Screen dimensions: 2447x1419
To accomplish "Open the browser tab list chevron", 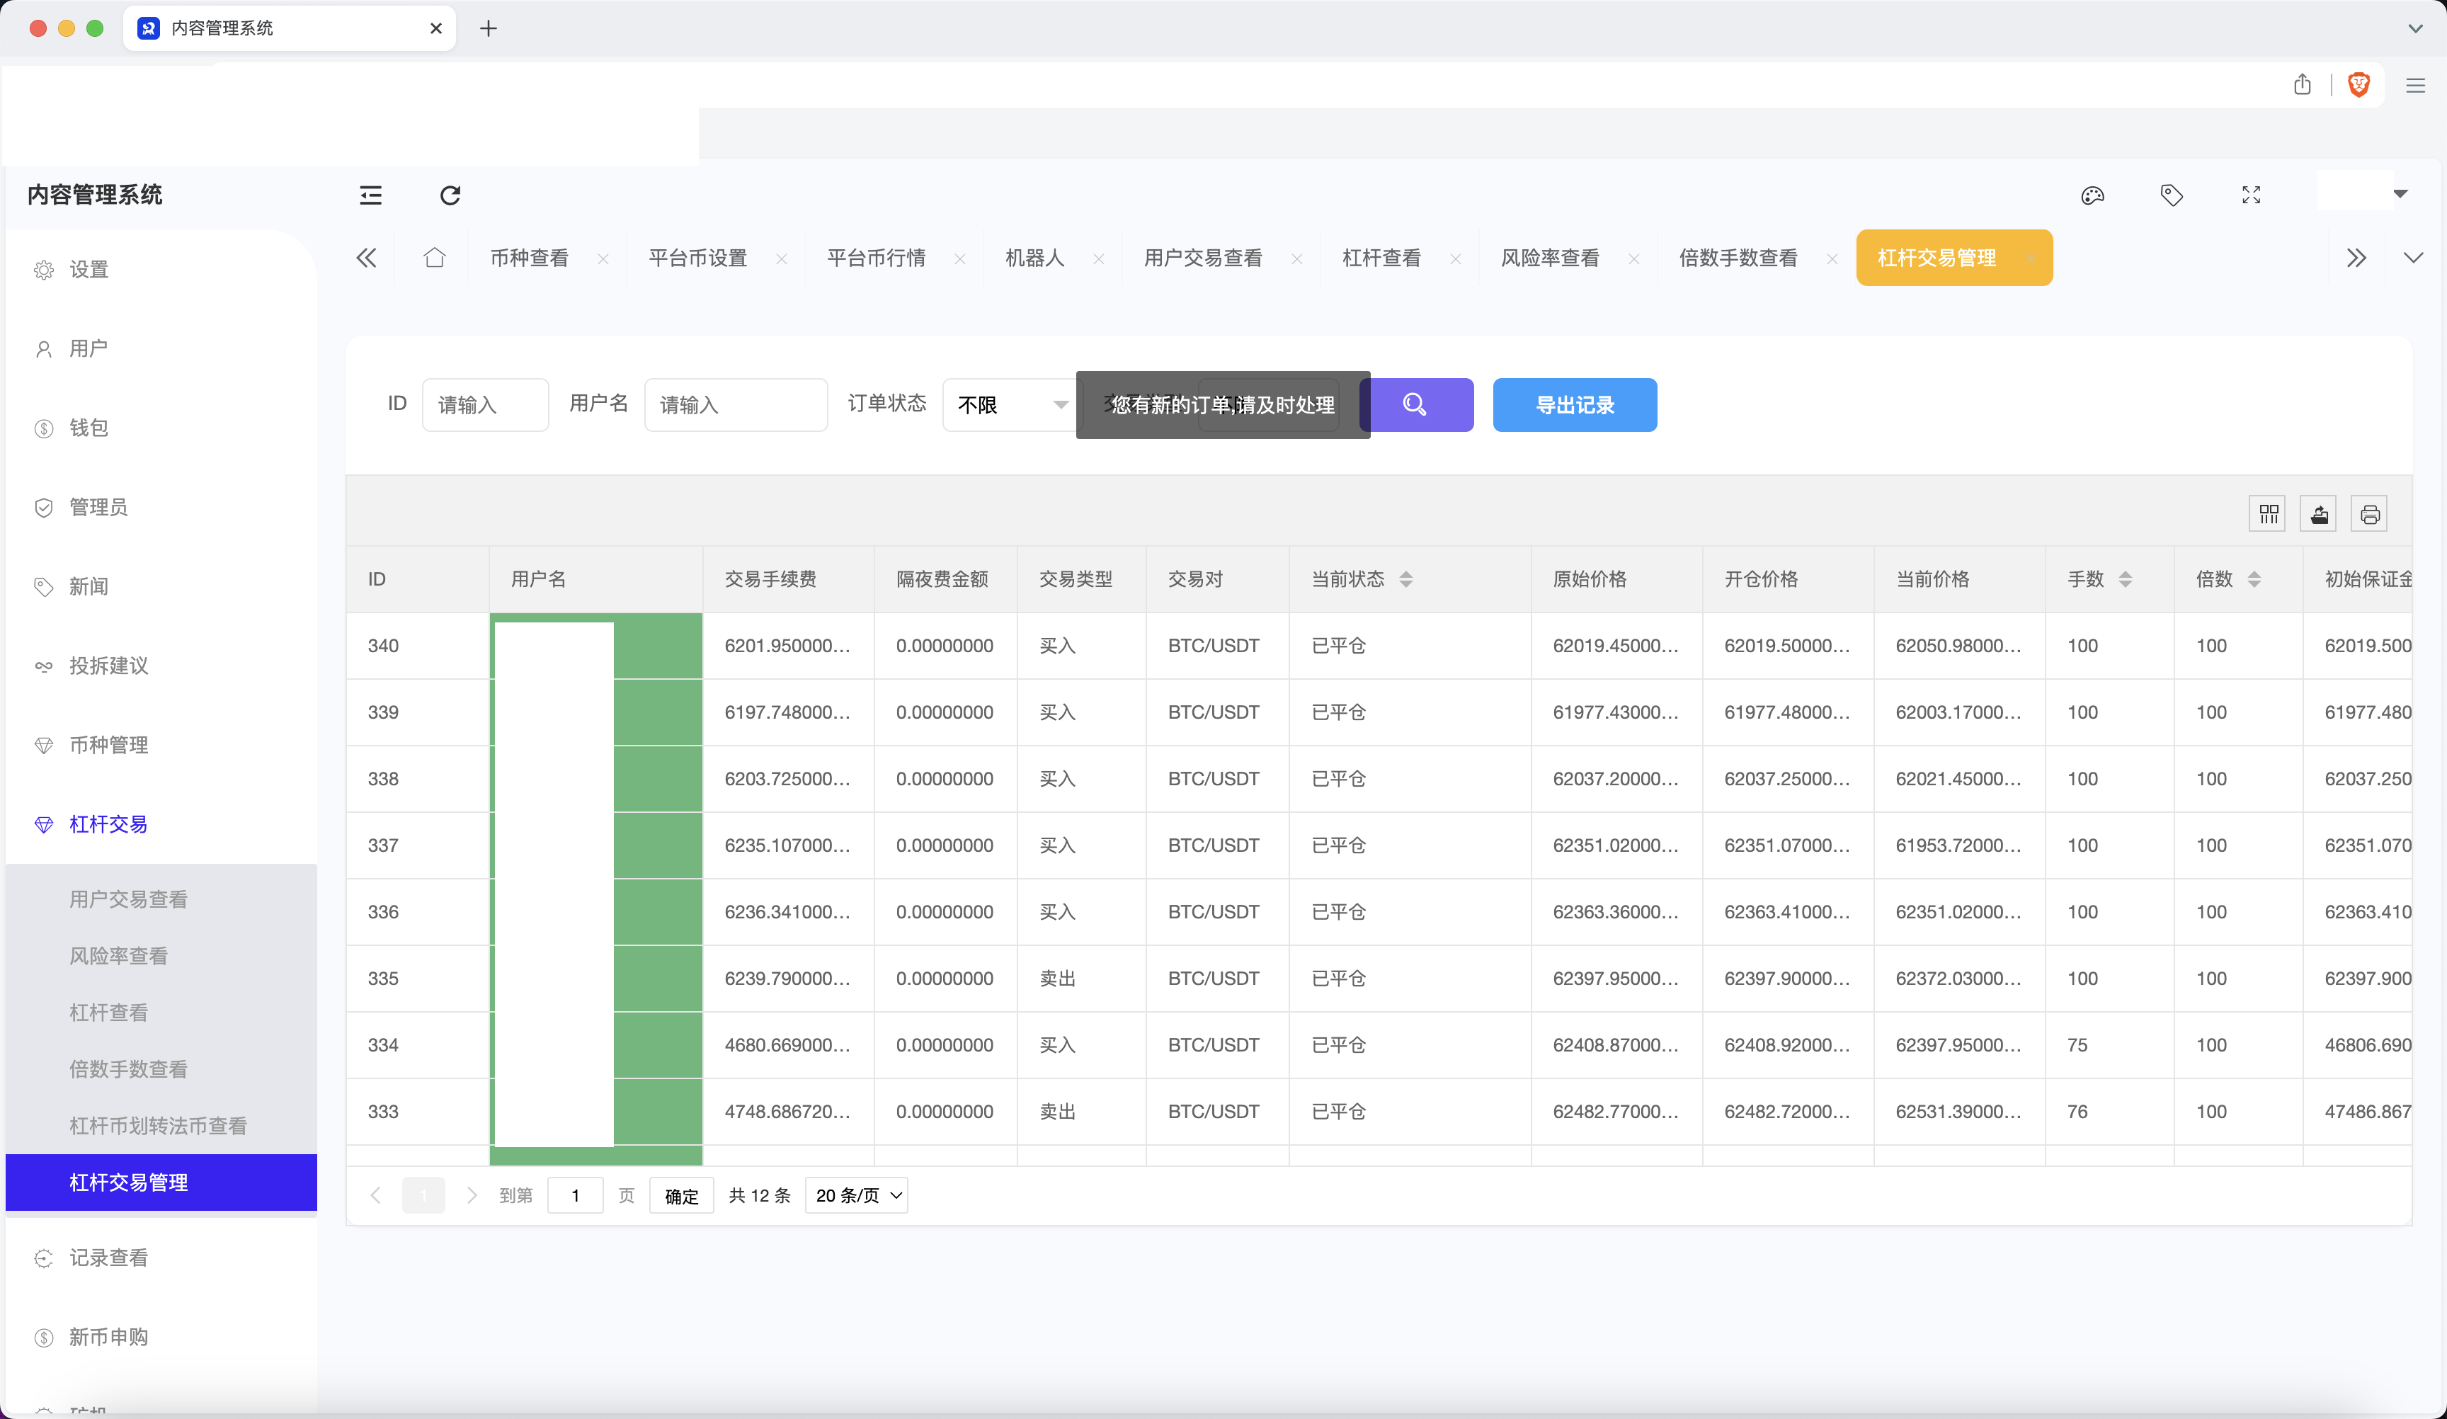I will point(2415,28).
